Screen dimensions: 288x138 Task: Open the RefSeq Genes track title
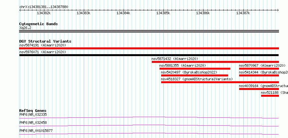point(33,111)
